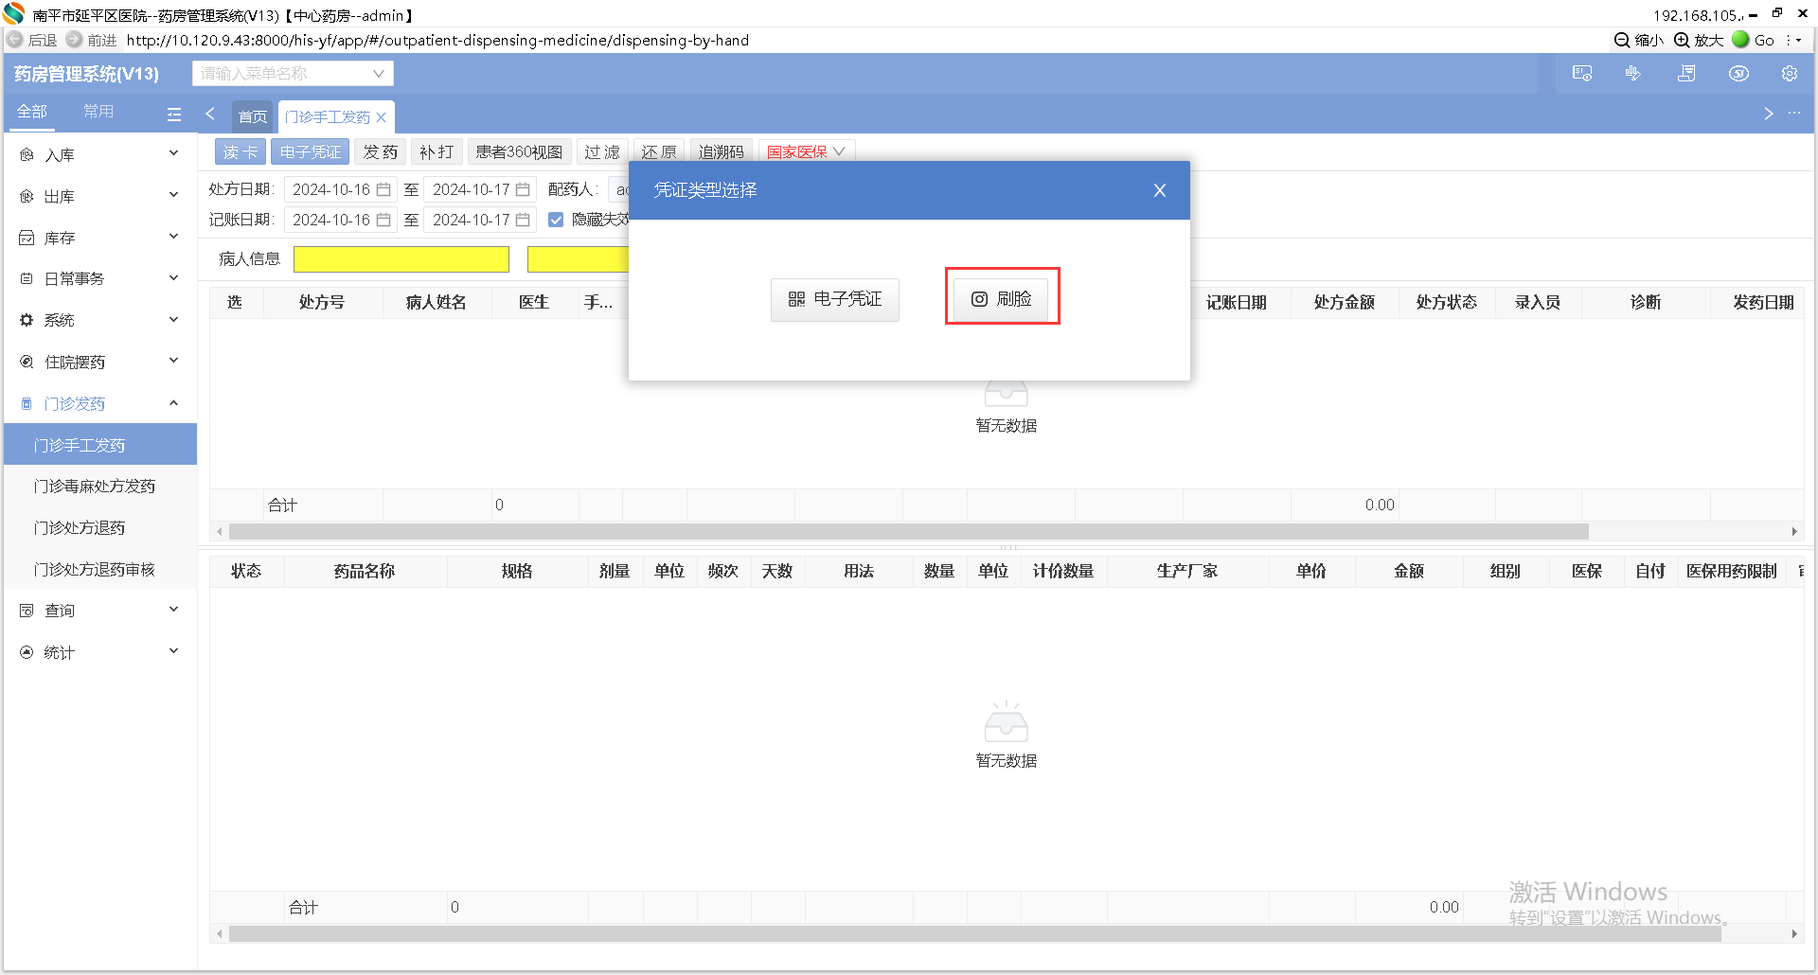Choose 刷脸 in the dialog
The image size is (1818, 975).
point(1001,299)
